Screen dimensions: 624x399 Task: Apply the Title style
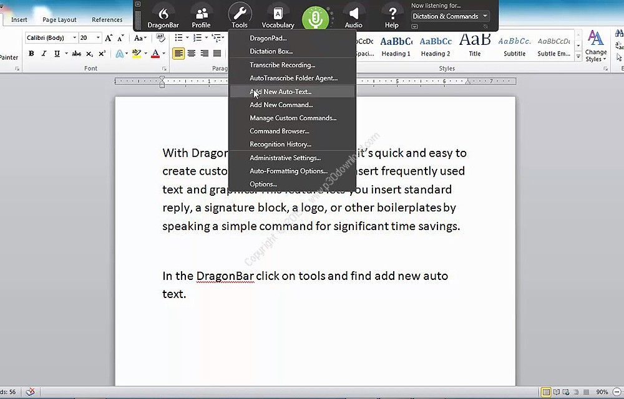pyautogui.click(x=475, y=47)
